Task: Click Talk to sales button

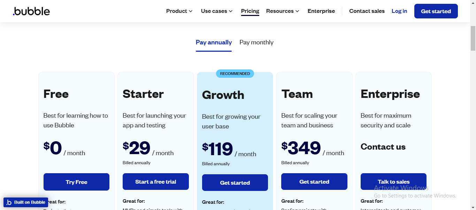Action: [x=393, y=182]
